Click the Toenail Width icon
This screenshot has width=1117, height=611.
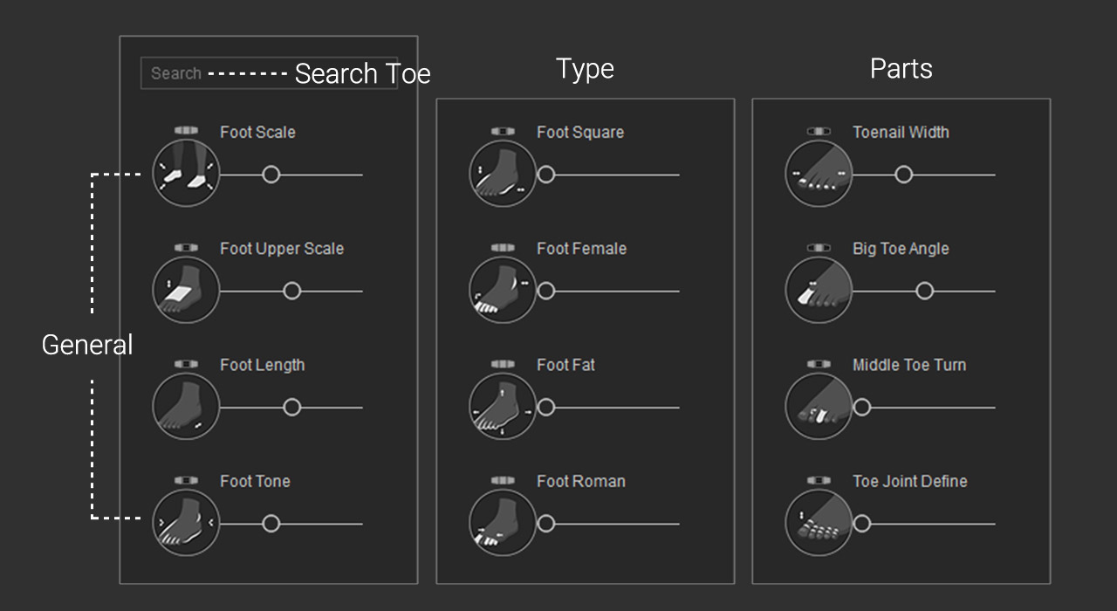(819, 175)
